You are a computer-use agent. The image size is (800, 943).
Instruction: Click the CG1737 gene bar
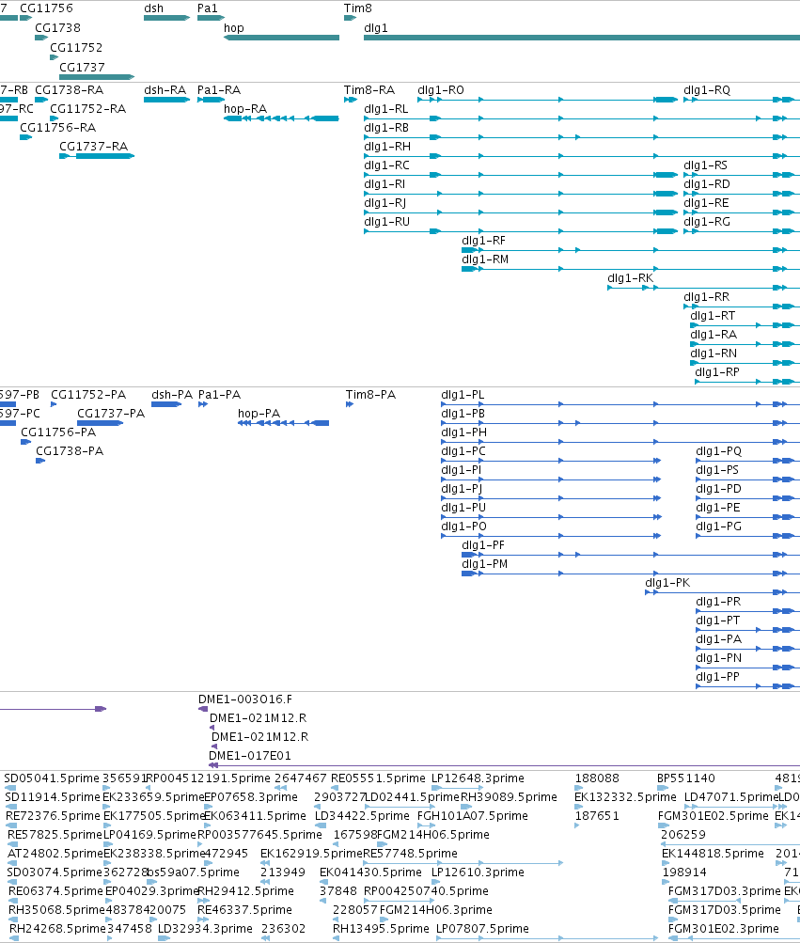(96, 76)
